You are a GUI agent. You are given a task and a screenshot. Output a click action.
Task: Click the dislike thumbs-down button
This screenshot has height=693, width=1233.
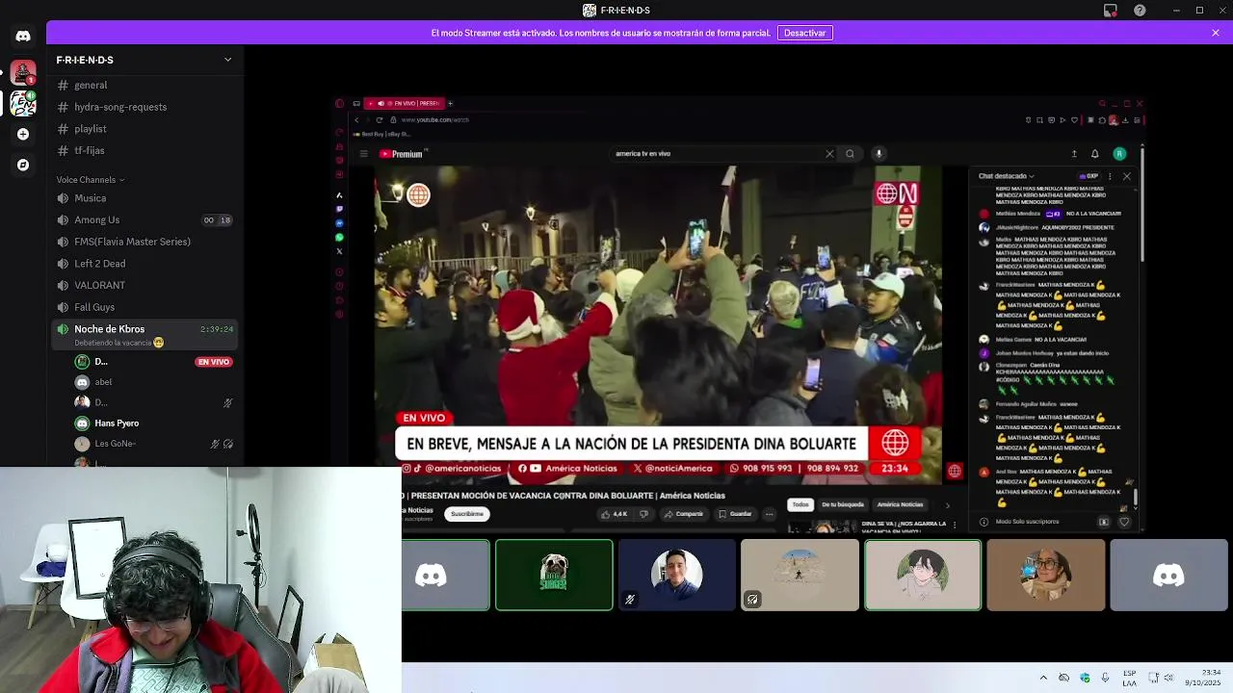644,514
